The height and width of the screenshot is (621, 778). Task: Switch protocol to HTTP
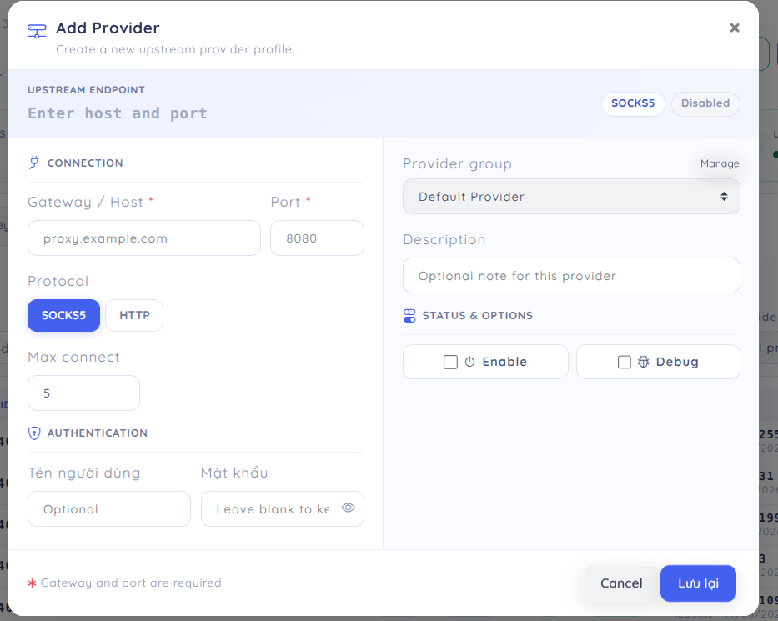click(x=134, y=315)
